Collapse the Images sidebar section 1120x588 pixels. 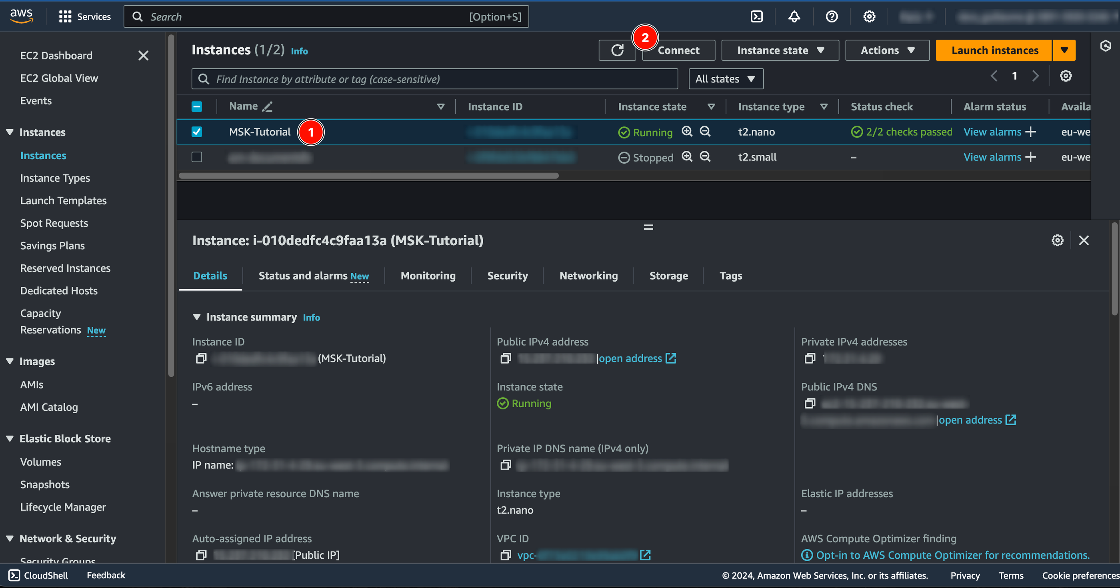(x=10, y=361)
